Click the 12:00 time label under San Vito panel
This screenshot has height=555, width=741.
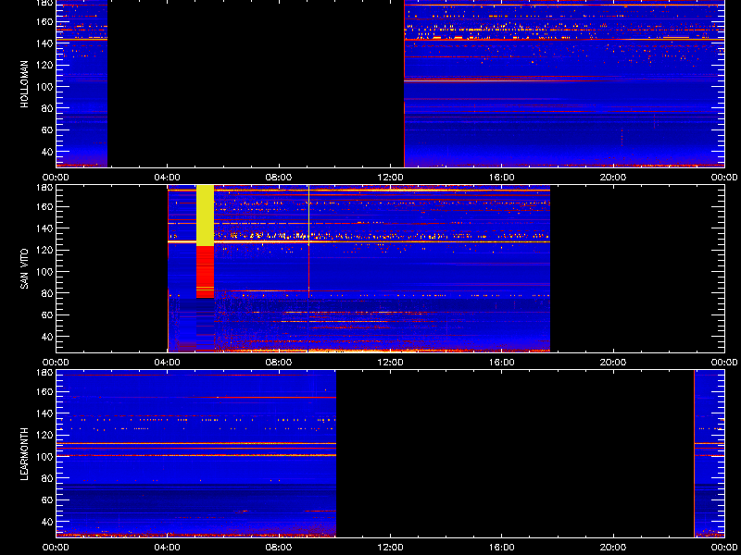pyautogui.click(x=390, y=363)
